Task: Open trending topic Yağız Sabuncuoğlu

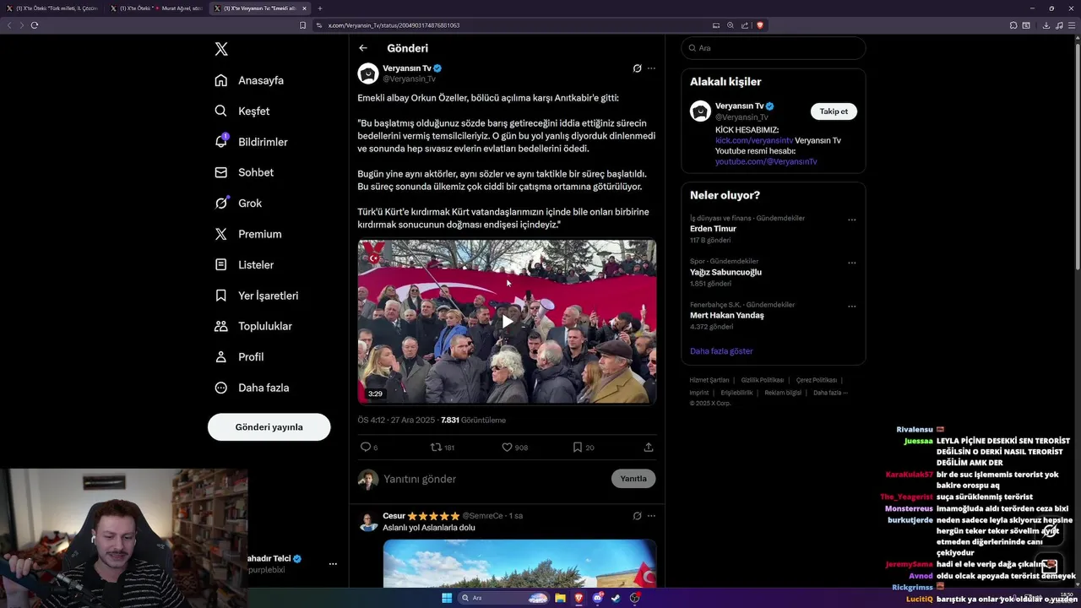Action: pos(725,272)
